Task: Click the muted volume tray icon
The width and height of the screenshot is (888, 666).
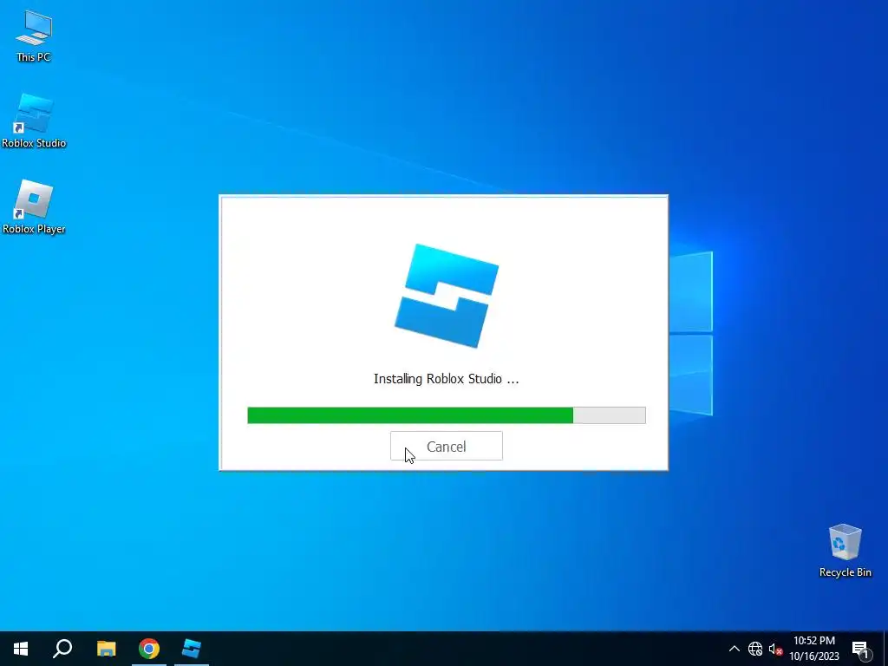Action: (775, 649)
